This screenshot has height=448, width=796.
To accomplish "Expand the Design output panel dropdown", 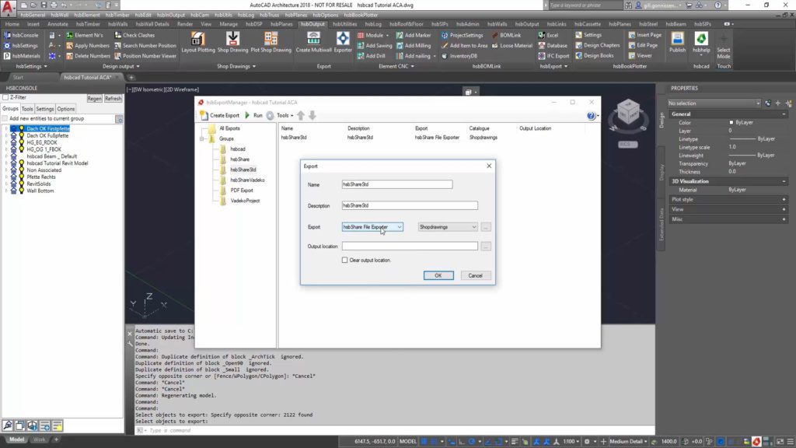I will click(120, 67).
